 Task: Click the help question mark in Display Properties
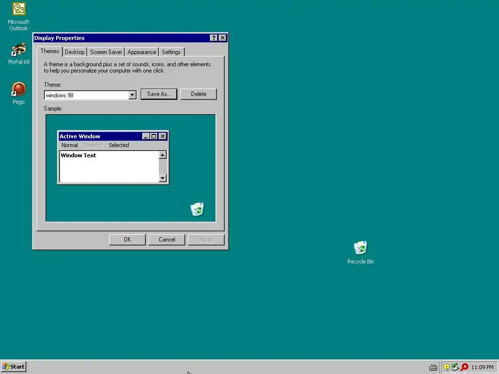pyautogui.click(x=214, y=38)
